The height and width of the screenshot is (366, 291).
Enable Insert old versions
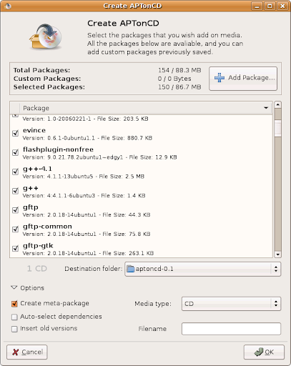14,329
